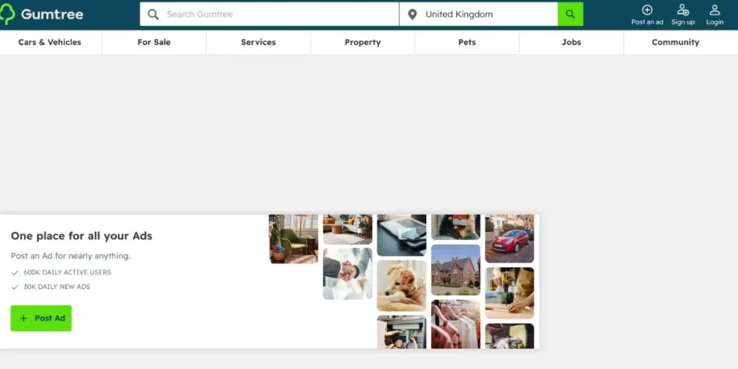Click the green Post Ad button
Image resolution: width=738 pixels, height=369 pixels.
click(x=41, y=318)
